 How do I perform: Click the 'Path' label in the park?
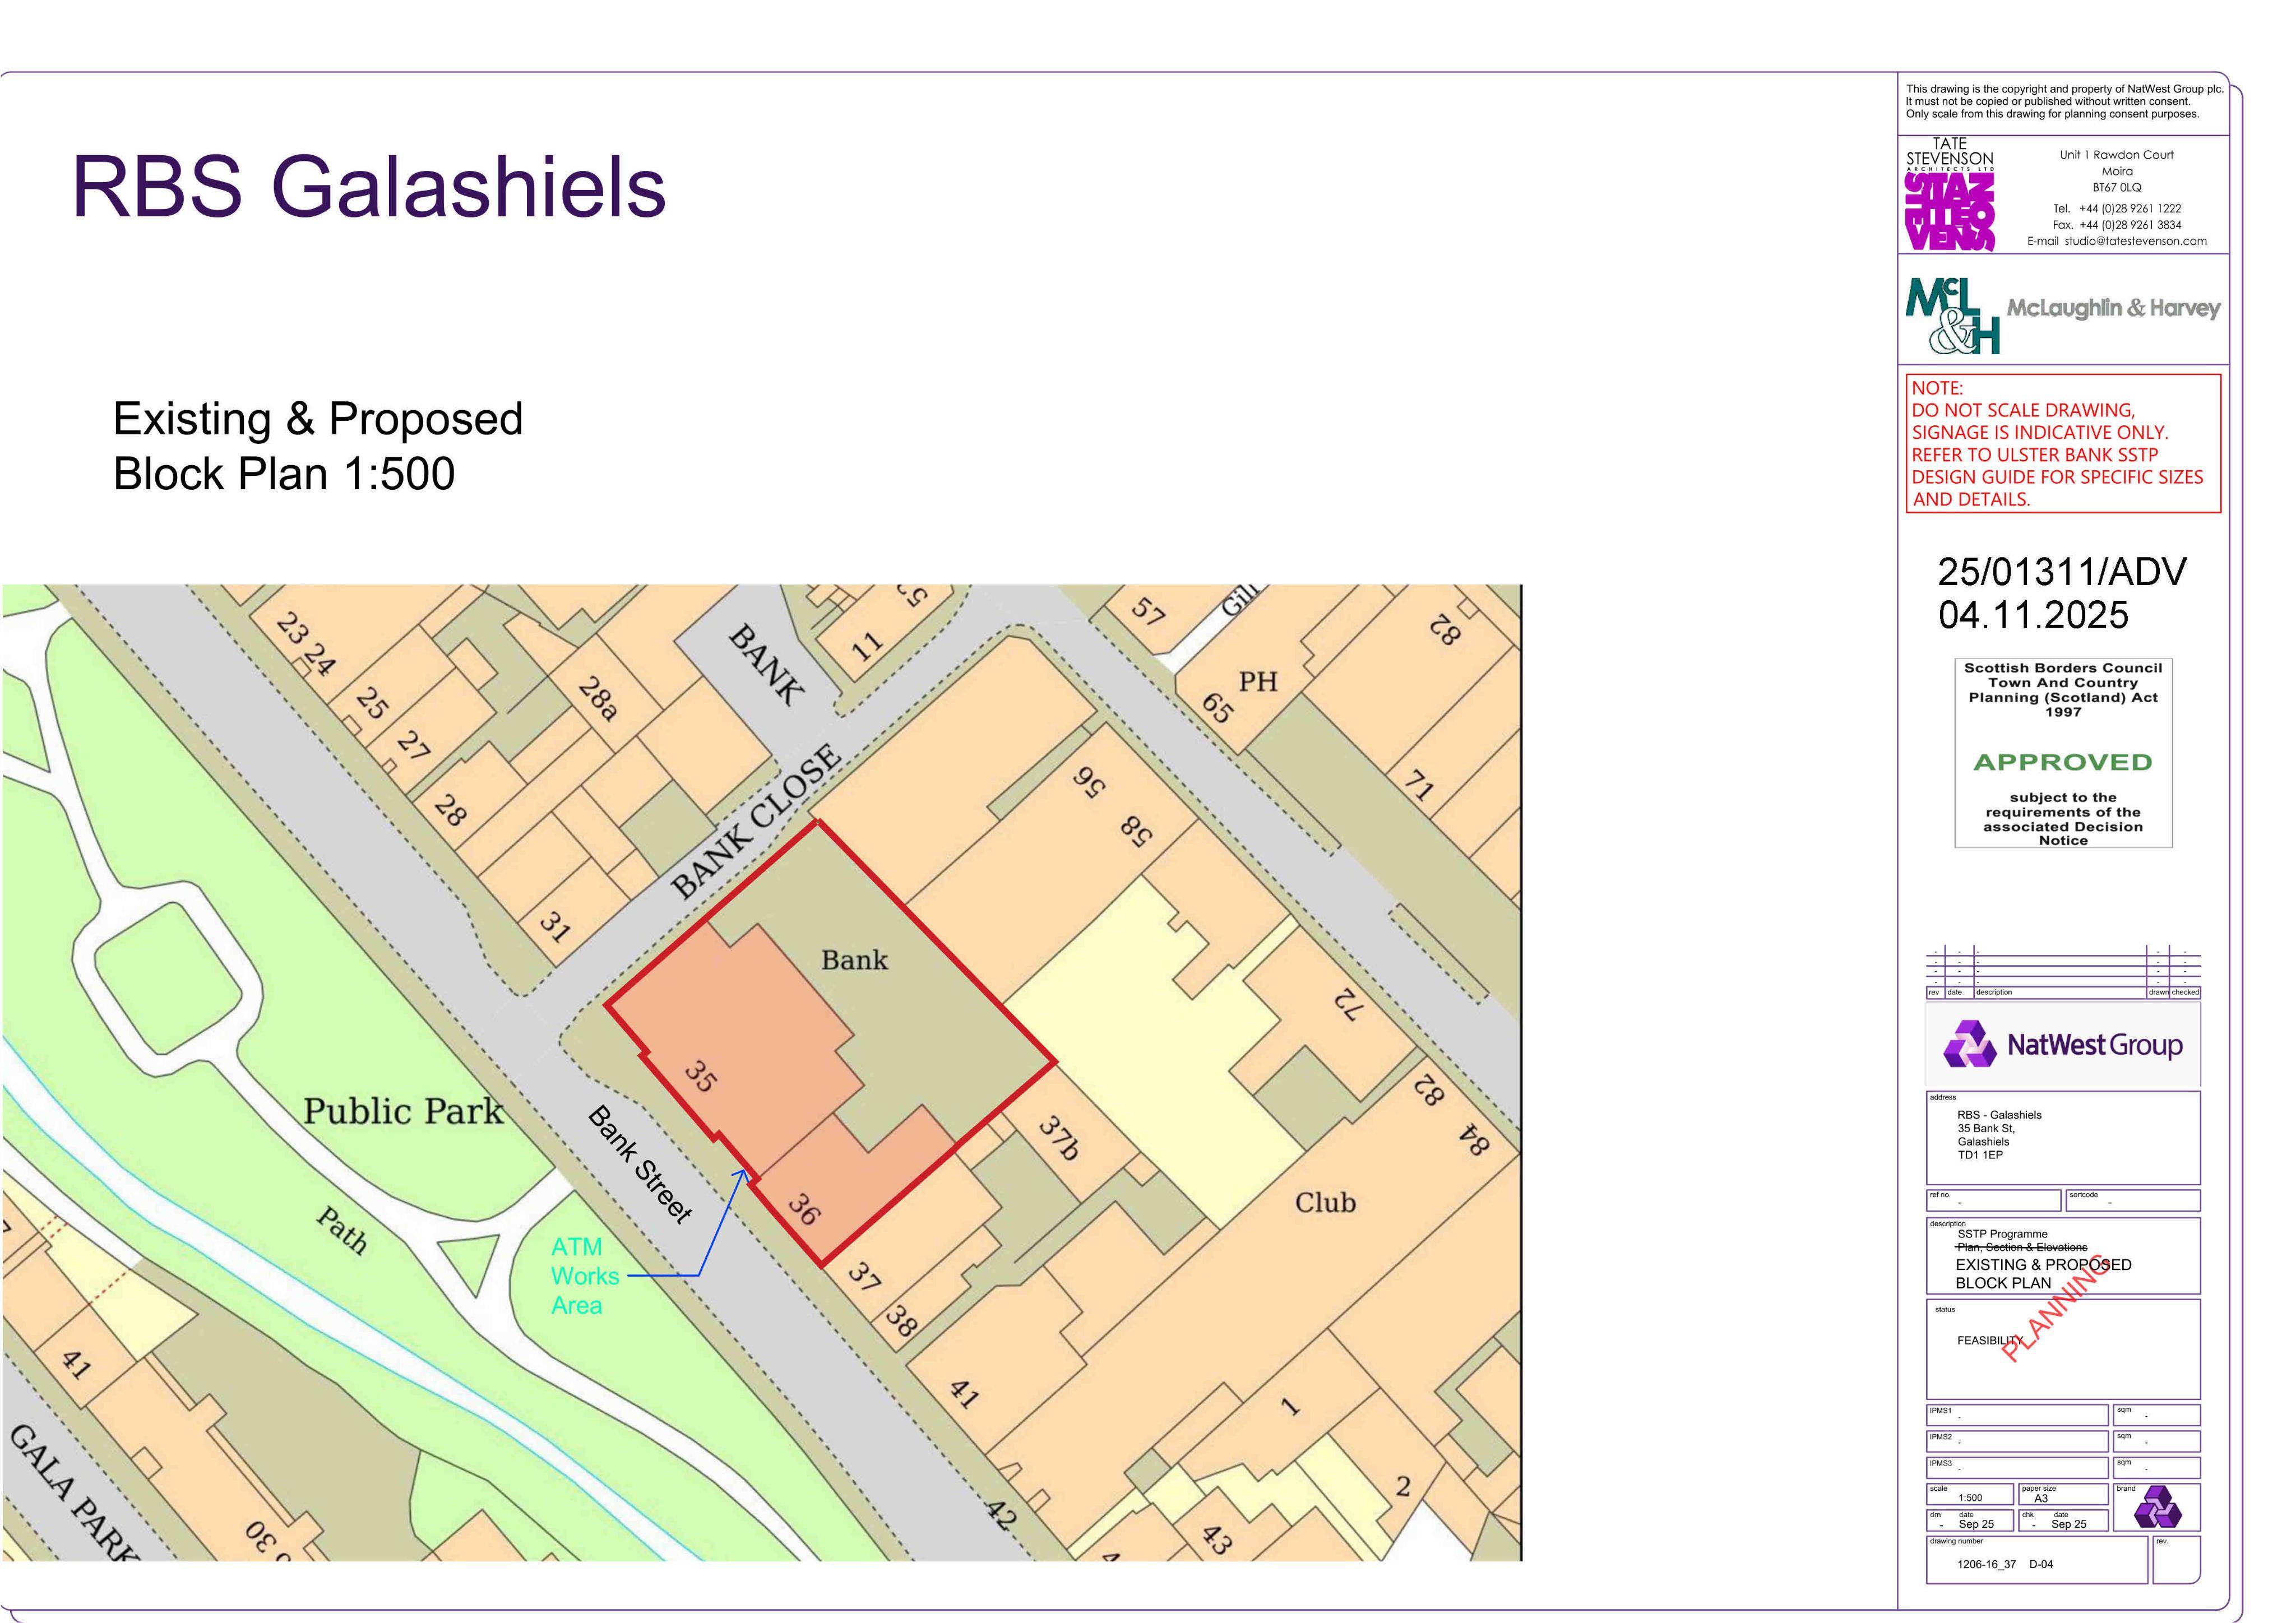point(342,1230)
